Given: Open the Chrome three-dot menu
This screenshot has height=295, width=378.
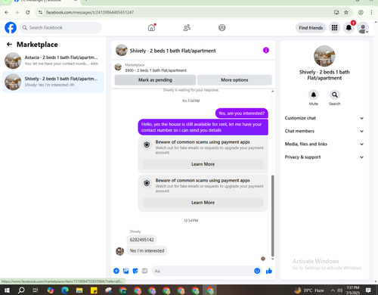Looking at the screenshot, I should coord(371,12).
